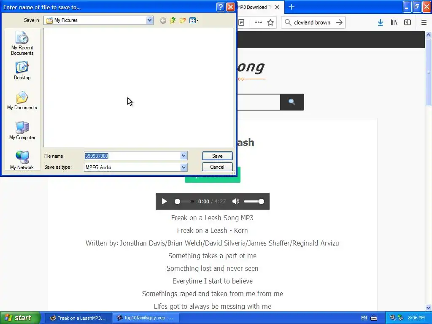Click the Save button
This screenshot has height=324, width=432.
pos(217,156)
